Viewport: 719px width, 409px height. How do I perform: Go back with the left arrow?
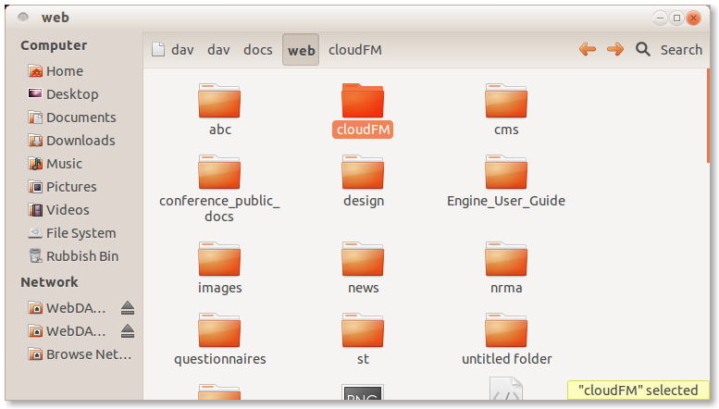coord(588,49)
